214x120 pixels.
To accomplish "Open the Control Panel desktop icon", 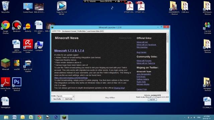I will [28, 7].
